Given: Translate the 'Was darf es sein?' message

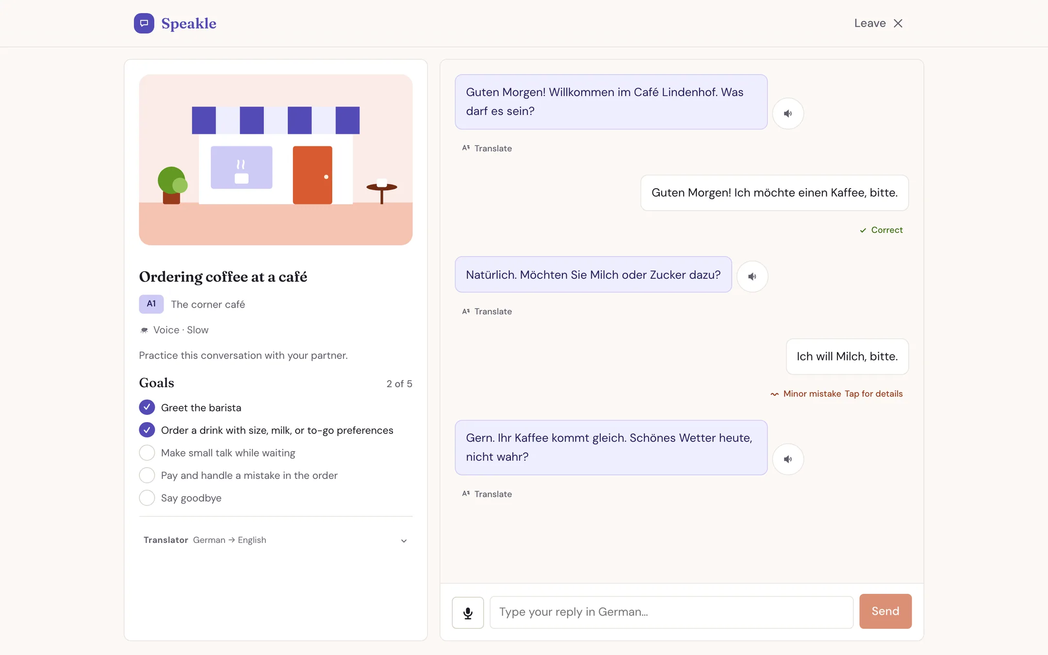Looking at the screenshot, I should tap(487, 148).
